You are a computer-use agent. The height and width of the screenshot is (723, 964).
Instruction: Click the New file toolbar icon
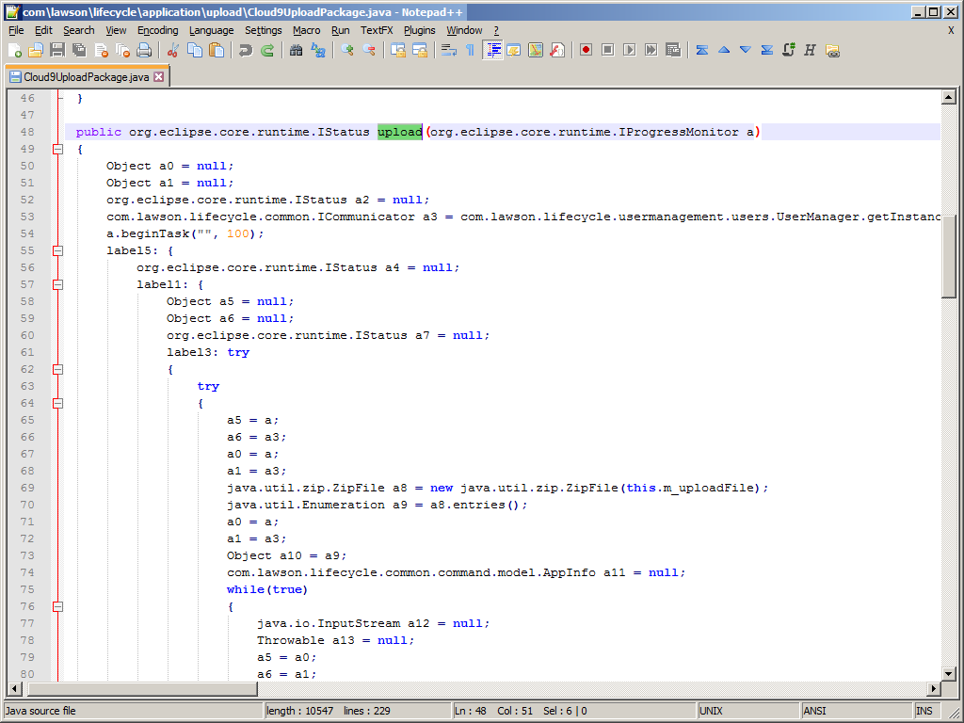[x=14, y=50]
